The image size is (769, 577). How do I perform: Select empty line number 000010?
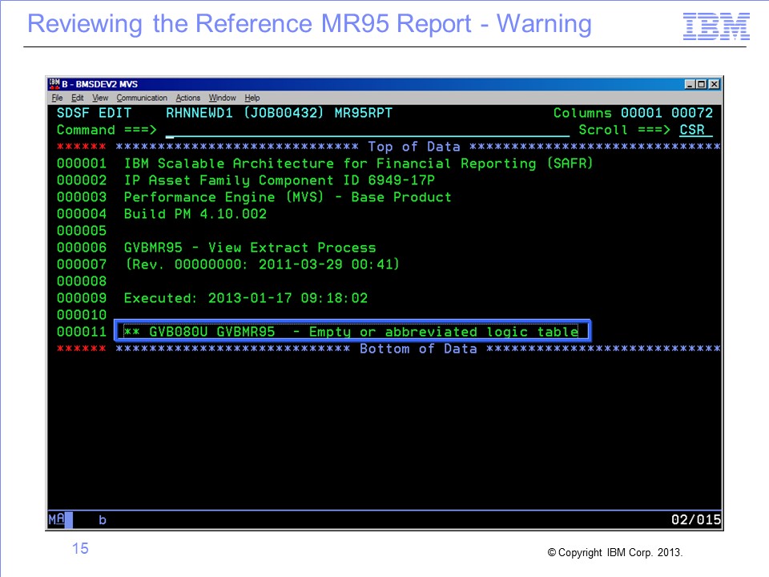click(x=82, y=315)
